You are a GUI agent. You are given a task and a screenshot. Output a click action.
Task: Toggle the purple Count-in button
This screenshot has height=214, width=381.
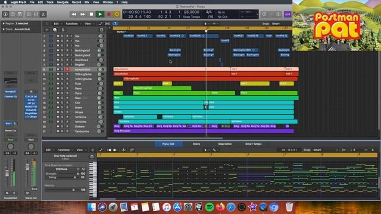[288, 14]
